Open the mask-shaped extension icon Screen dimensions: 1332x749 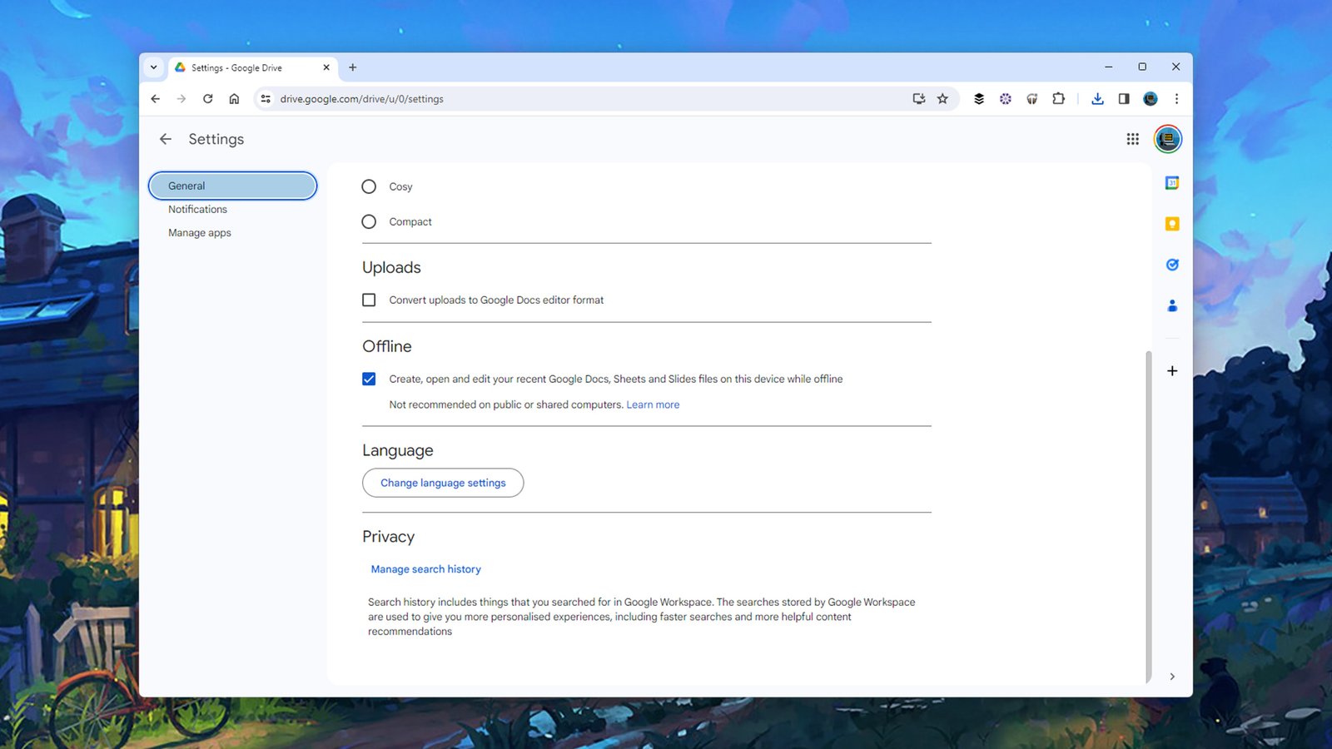click(1032, 99)
